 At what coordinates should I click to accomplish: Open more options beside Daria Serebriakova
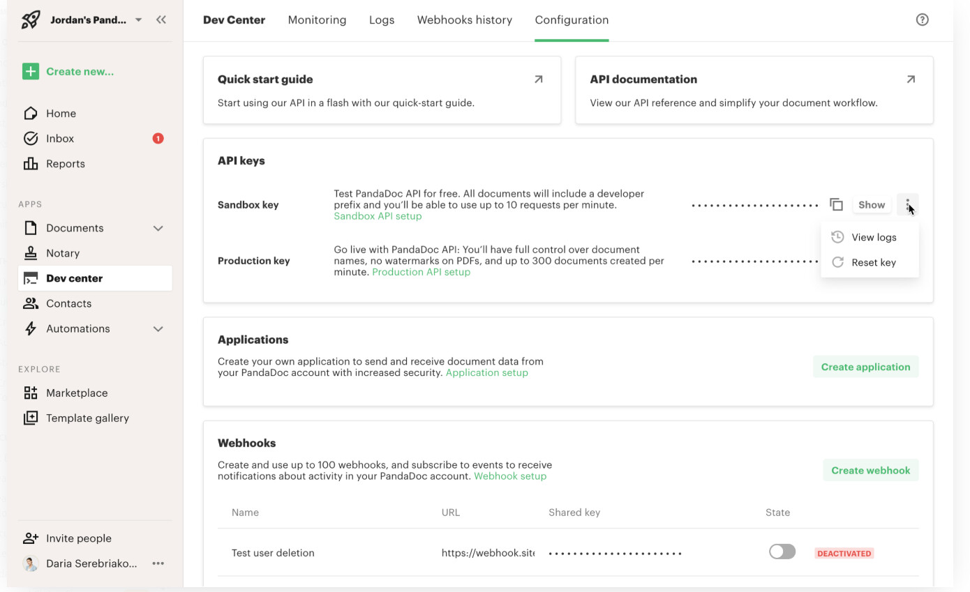coord(158,563)
